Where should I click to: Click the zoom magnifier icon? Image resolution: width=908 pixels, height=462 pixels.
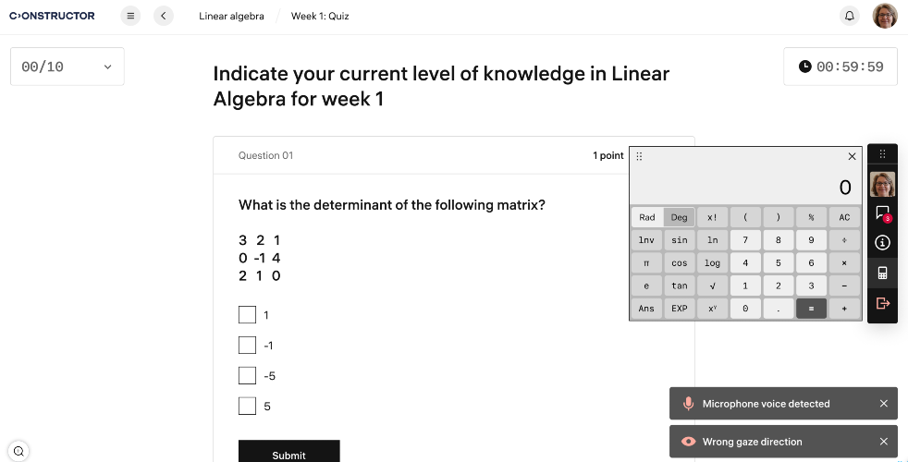coord(18,451)
